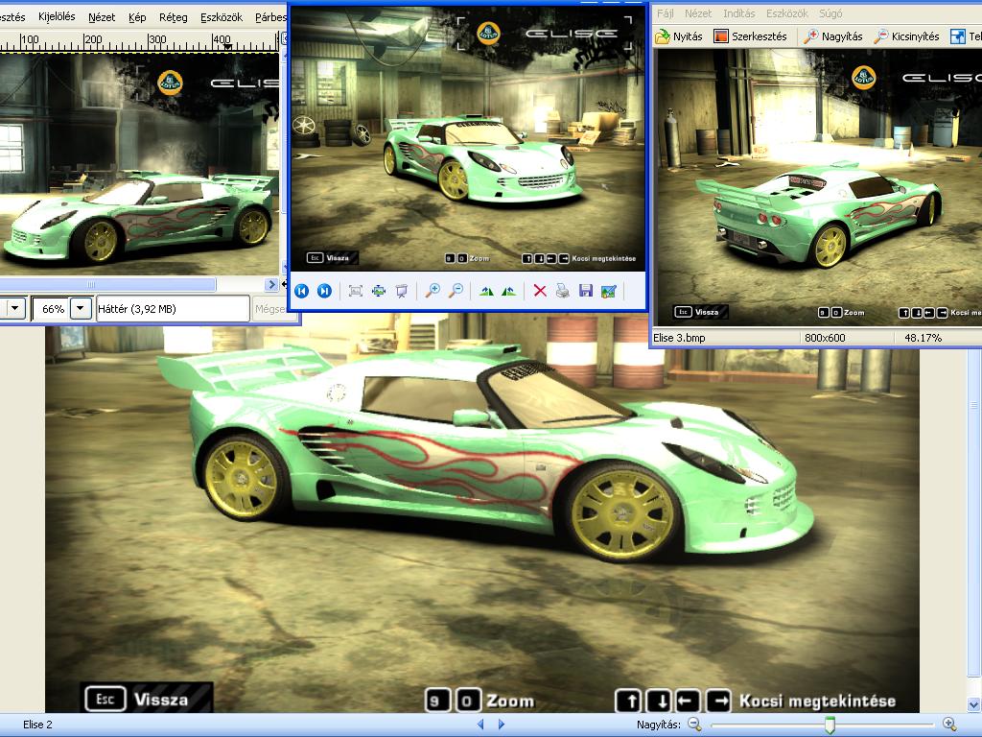
Task: Open the Réteg menu in GIMP
Action: pos(173,17)
